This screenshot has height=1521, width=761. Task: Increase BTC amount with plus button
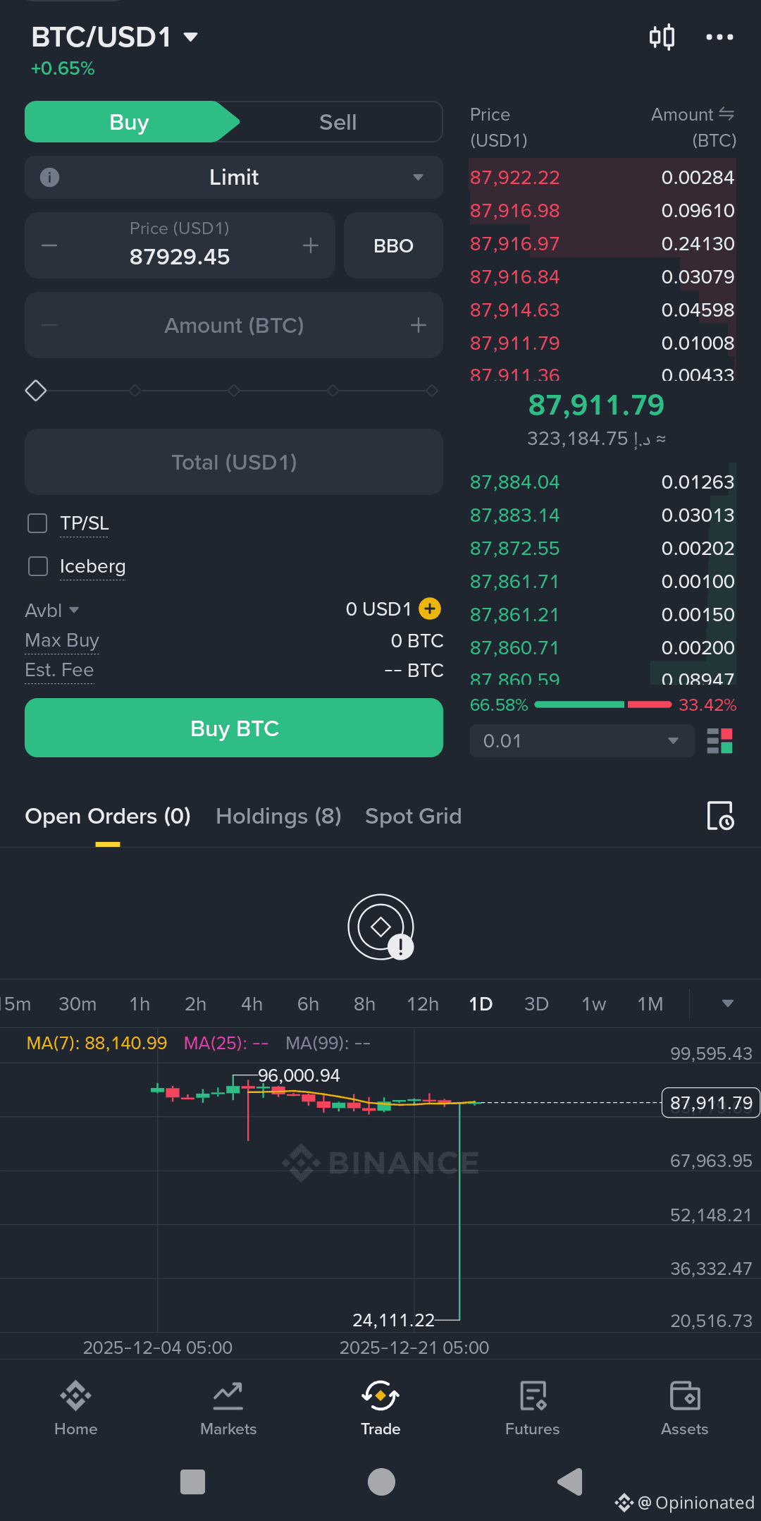point(419,325)
